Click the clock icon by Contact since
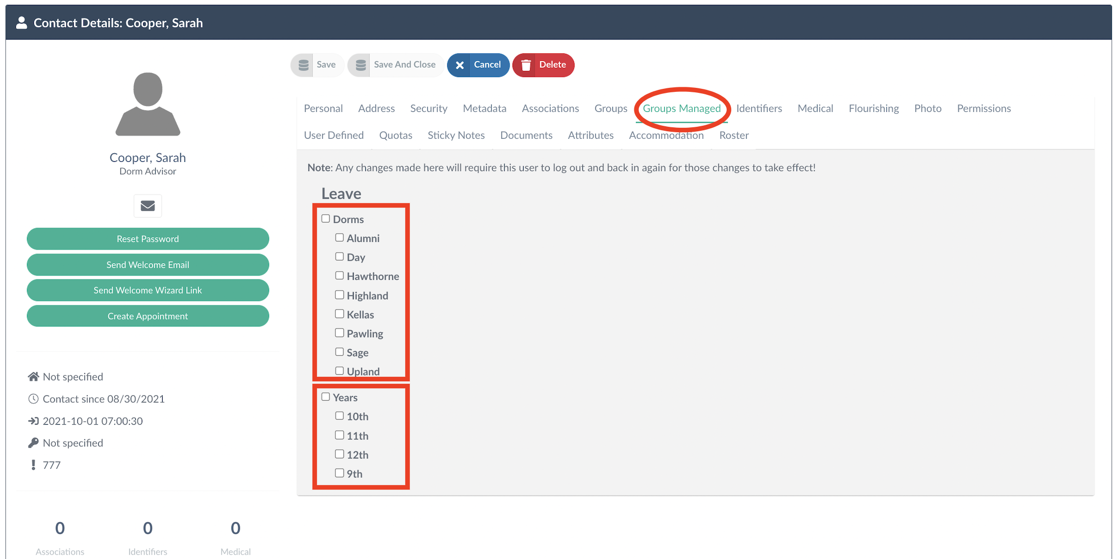Screen dimensions: 1116x559 pos(33,399)
